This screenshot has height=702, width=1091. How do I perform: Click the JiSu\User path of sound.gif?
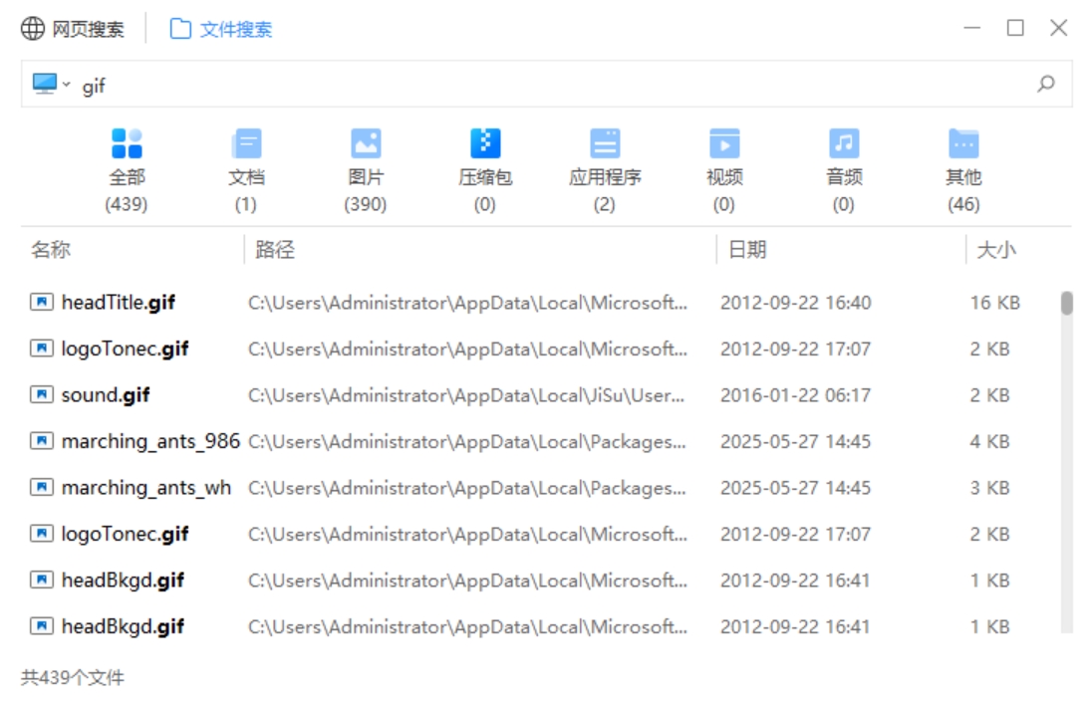click(x=467, y=395)
